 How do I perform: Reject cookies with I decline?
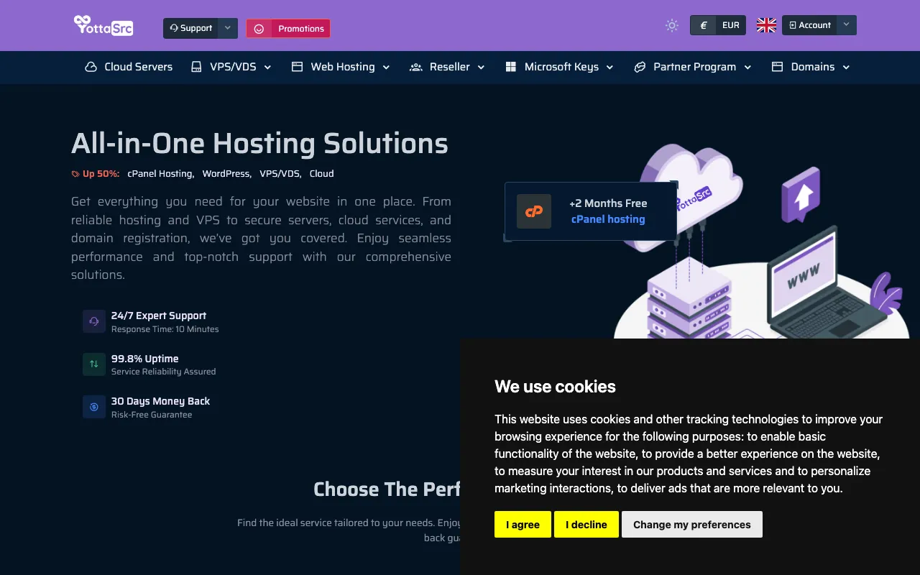tap(586, 525)
